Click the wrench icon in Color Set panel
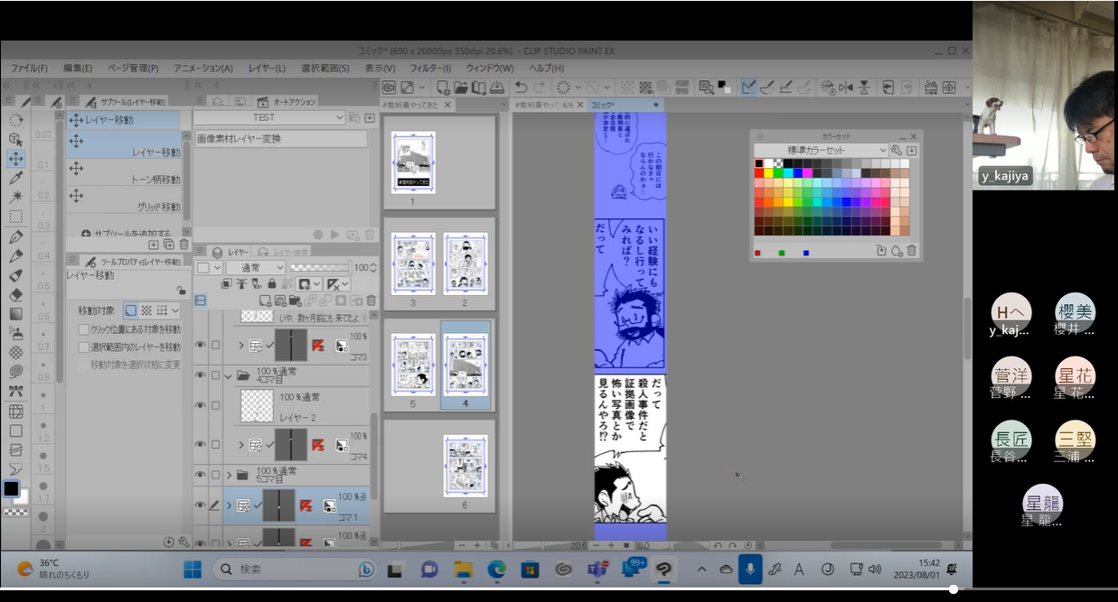Screen dimensions: 1118x602 (x=897, y=151)
